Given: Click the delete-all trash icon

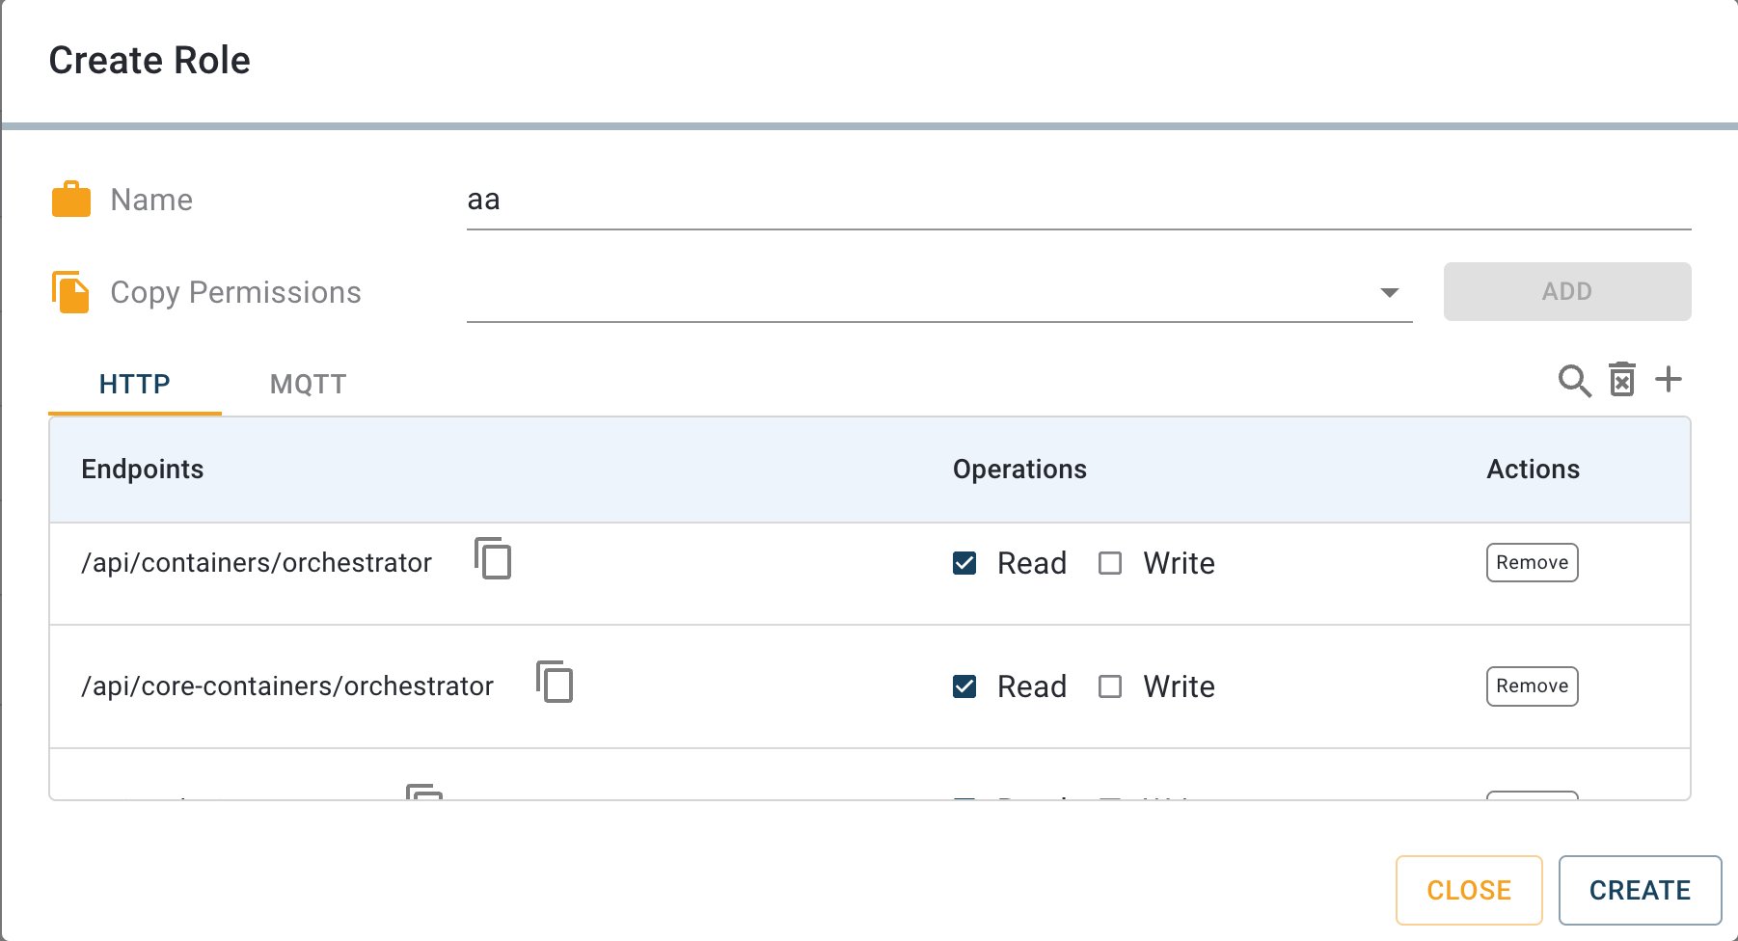Looking at the screenshot, I should coord(1622,380).
